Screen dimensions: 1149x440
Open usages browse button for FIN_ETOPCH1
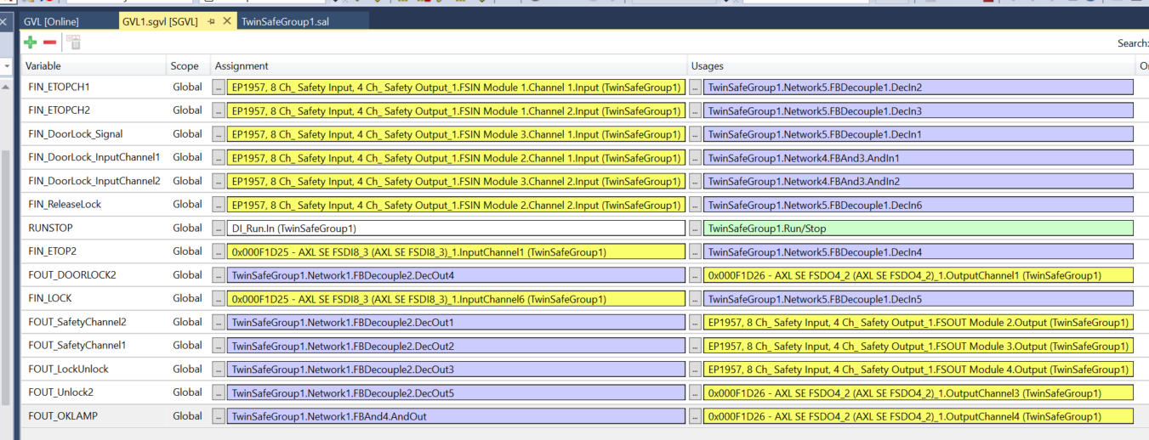[696, 87]
